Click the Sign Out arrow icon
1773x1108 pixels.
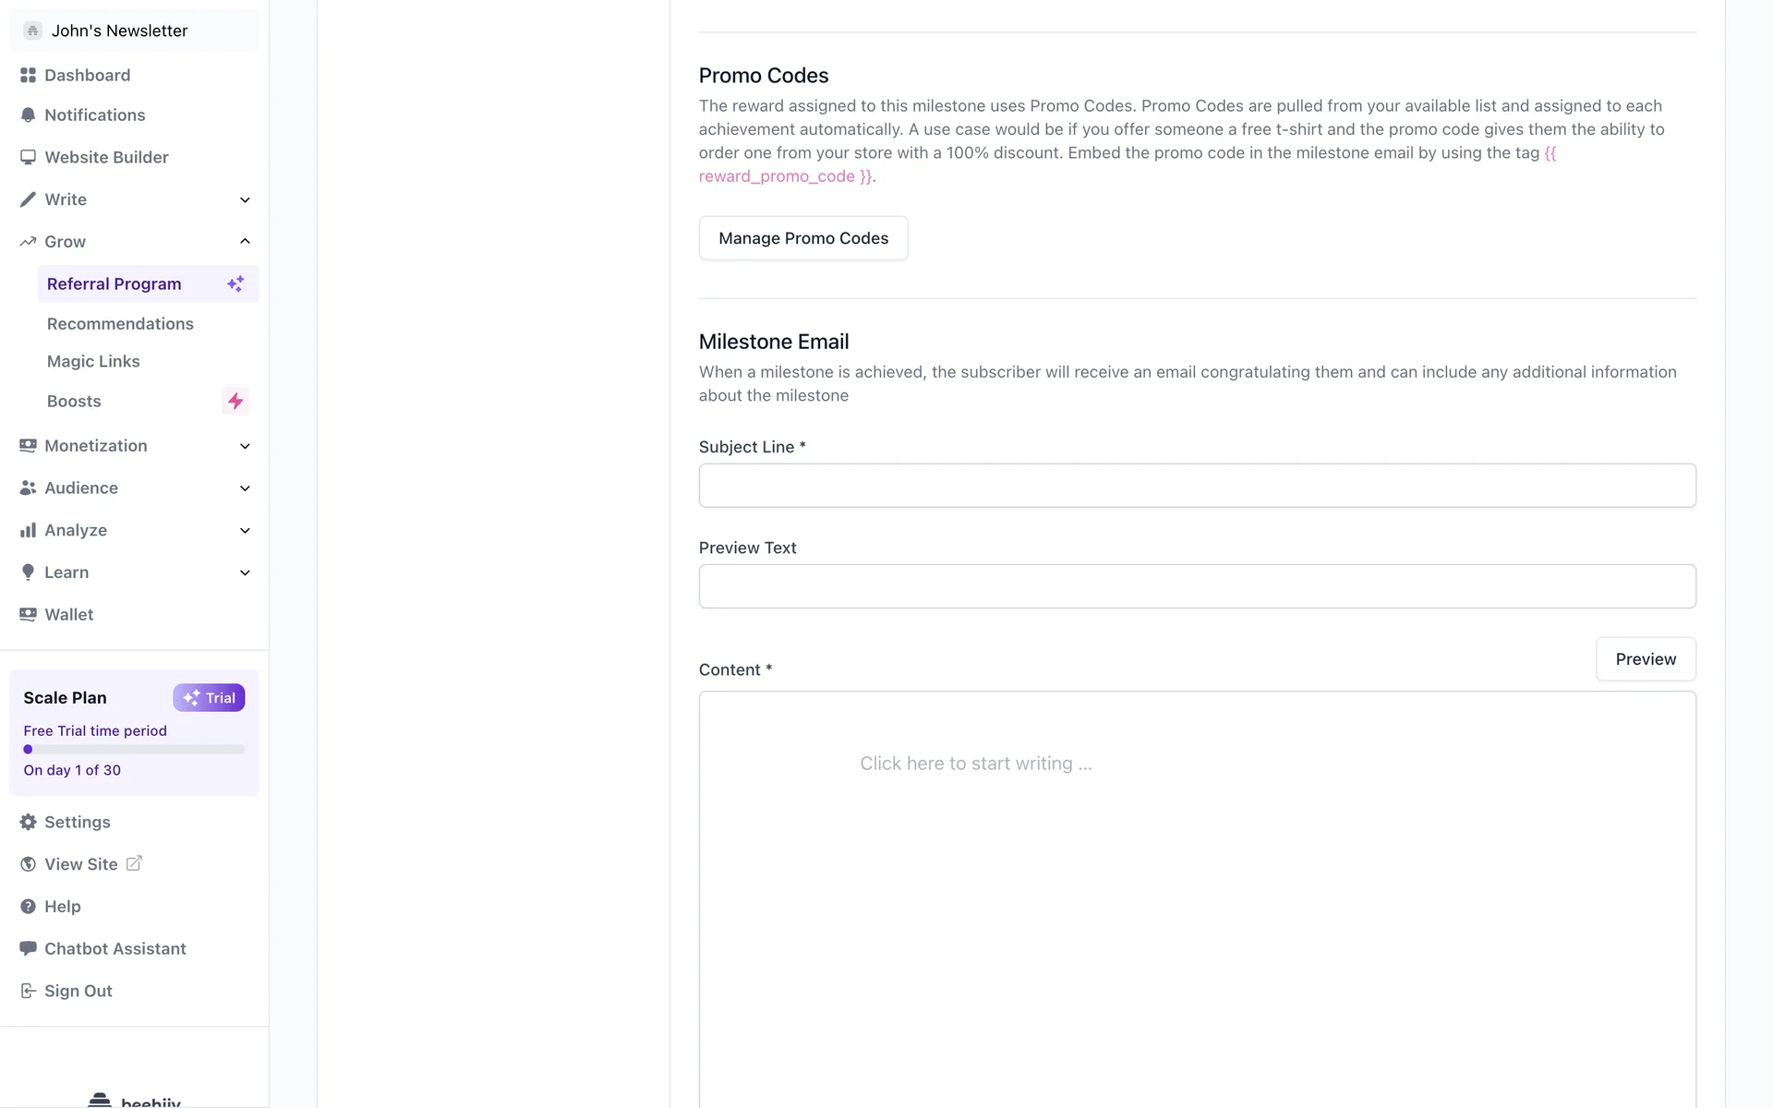[28, 992]
